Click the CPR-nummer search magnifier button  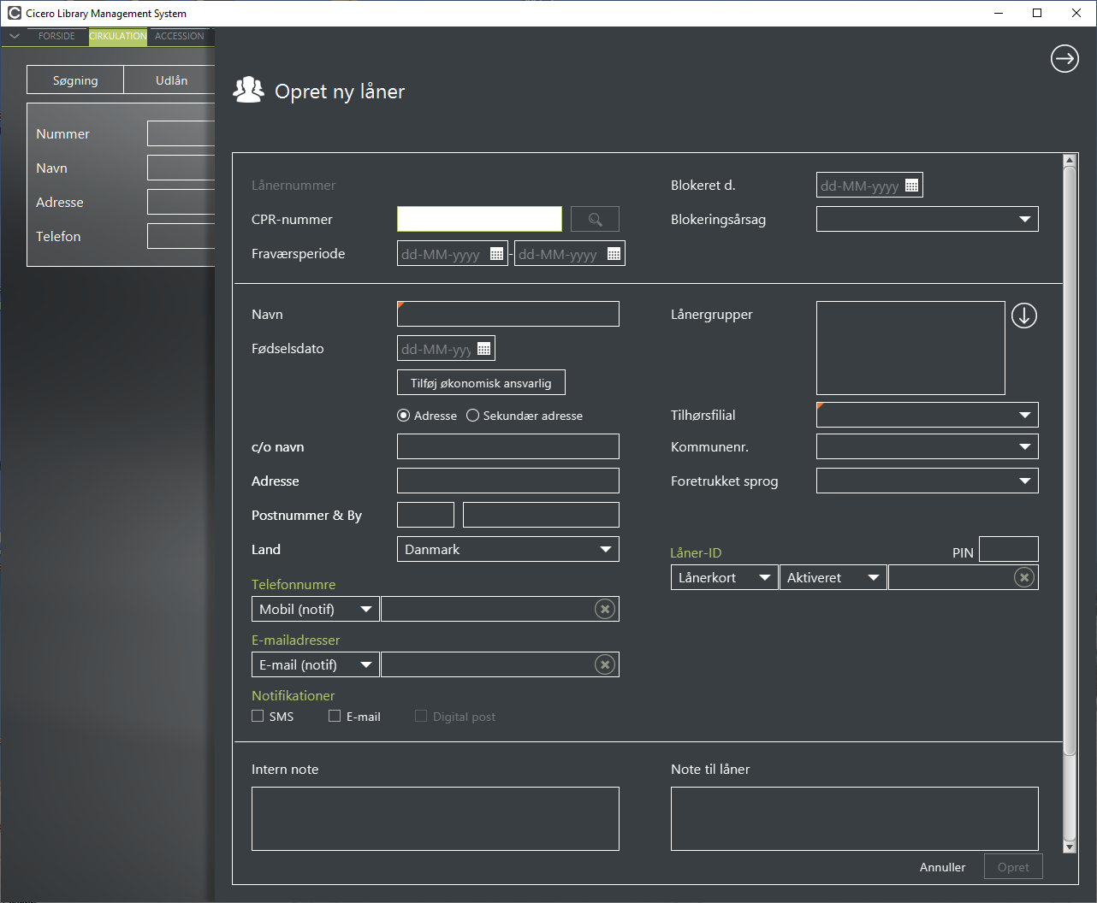tap(595, 220)
